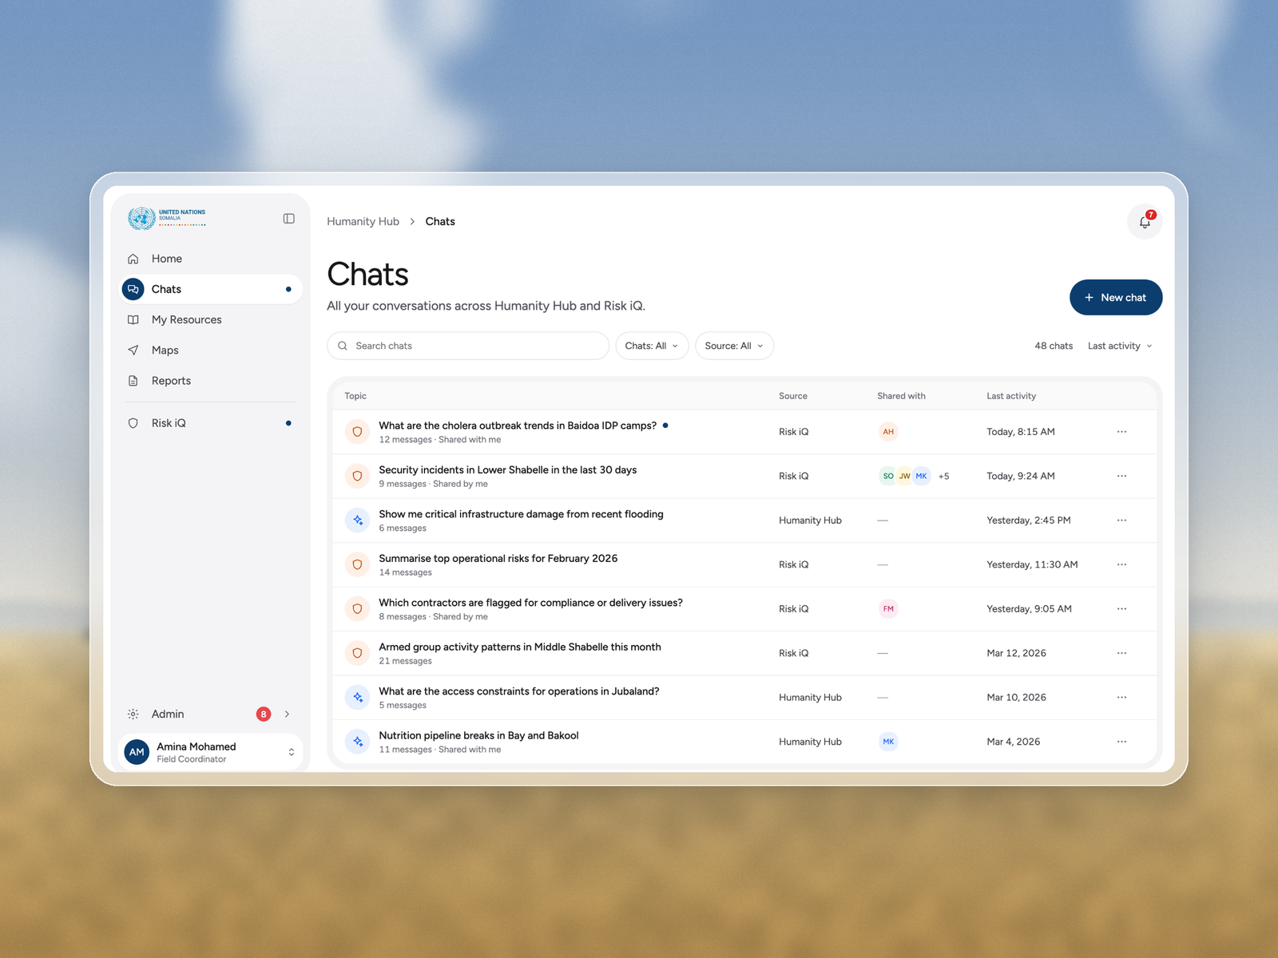The height and width of the screenshot is (958, 1278).
Task: Click the 48 chats count
Action: point(1054,346)
